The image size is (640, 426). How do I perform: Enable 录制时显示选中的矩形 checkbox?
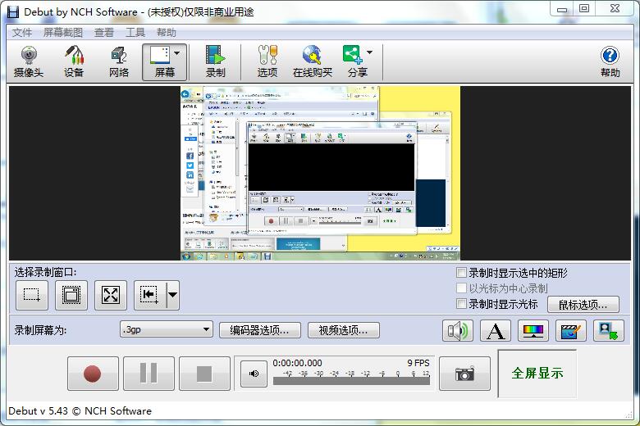click(x=461, y=272)
